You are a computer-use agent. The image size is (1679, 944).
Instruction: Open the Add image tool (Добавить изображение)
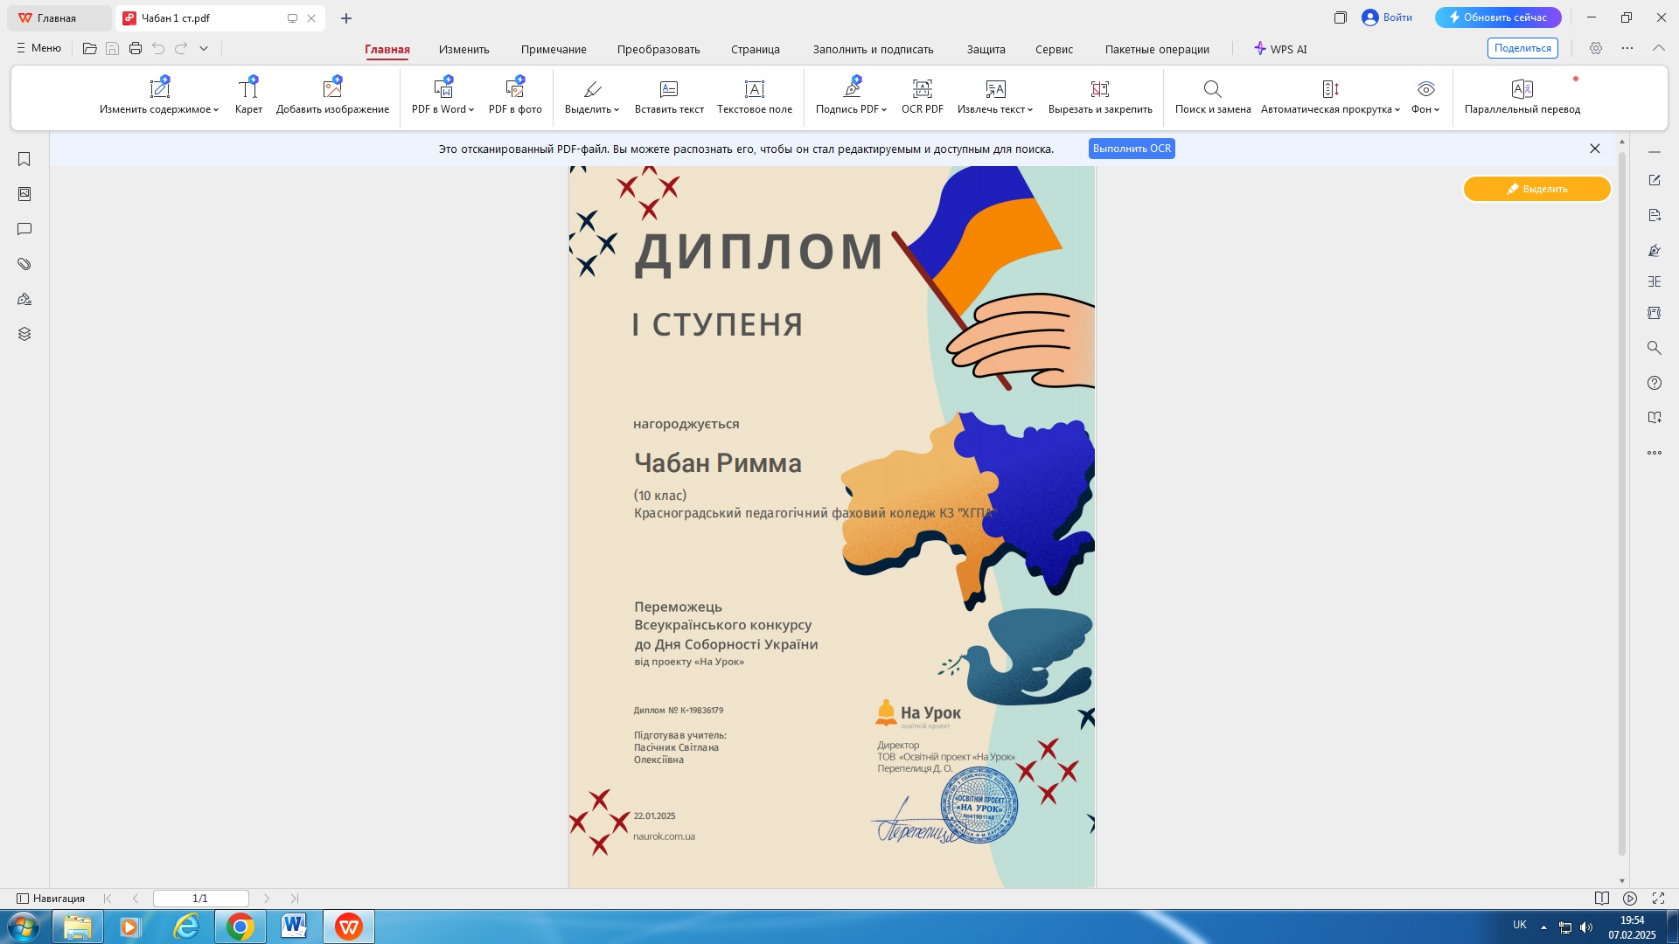point(332,89)
